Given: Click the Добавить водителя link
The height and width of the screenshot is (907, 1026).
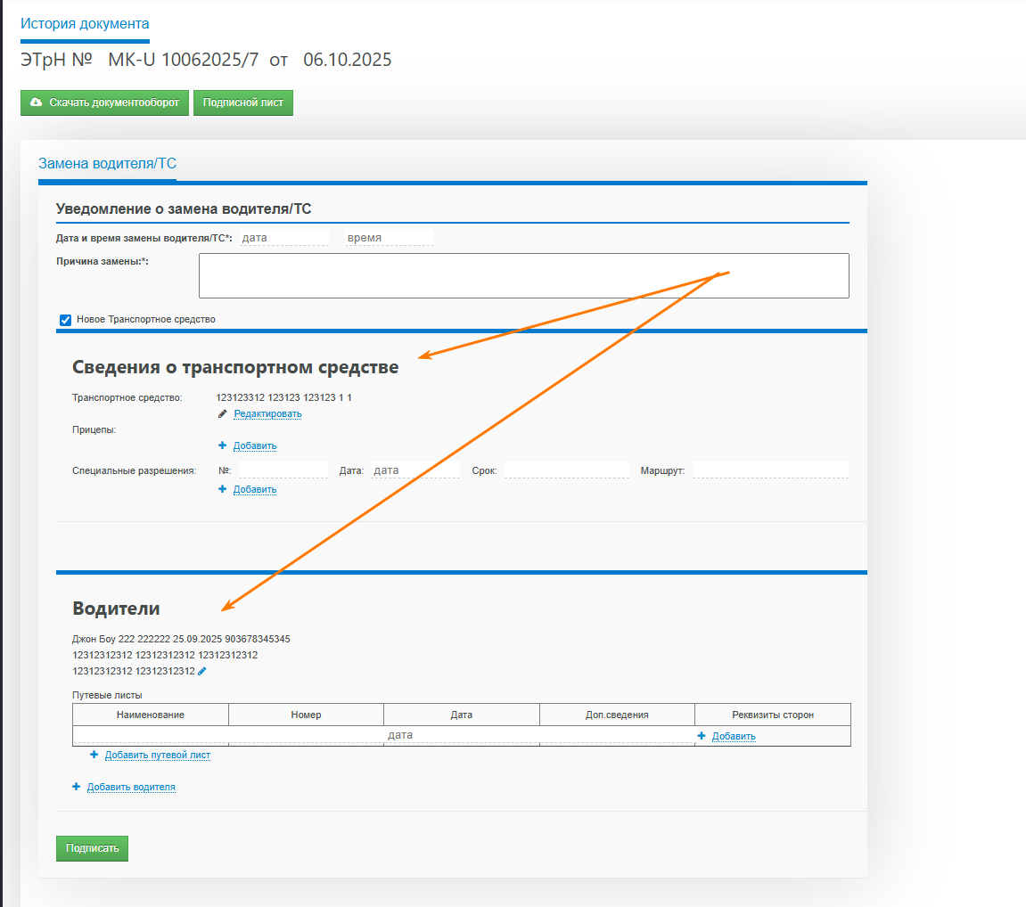Looking at the screenshot, I should pos(131,788).
